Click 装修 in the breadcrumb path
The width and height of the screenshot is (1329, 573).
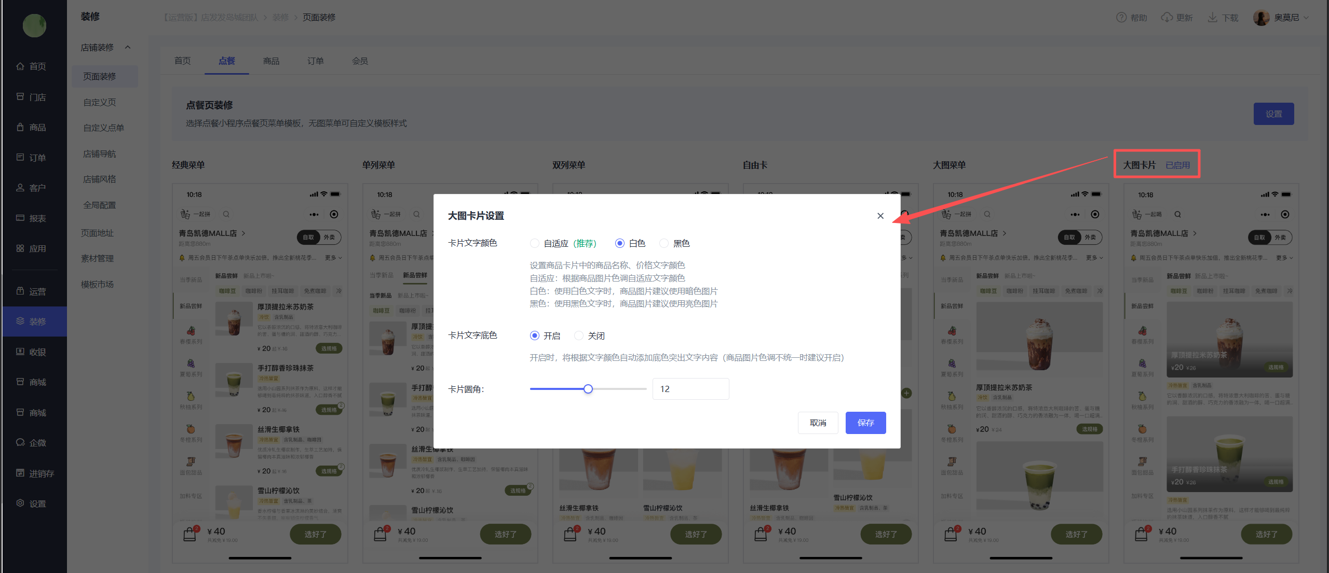click(280, 18)
